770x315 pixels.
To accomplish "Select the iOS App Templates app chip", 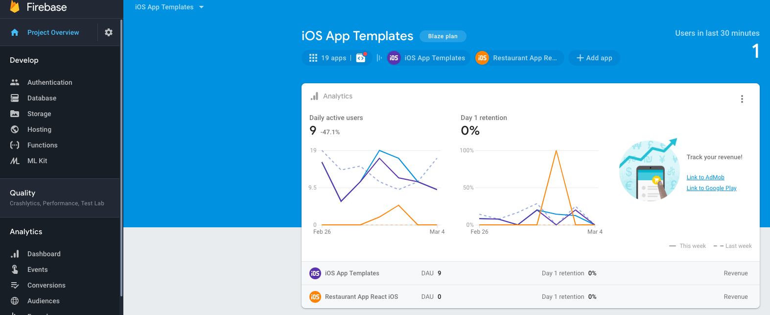I will coord(428,58).
